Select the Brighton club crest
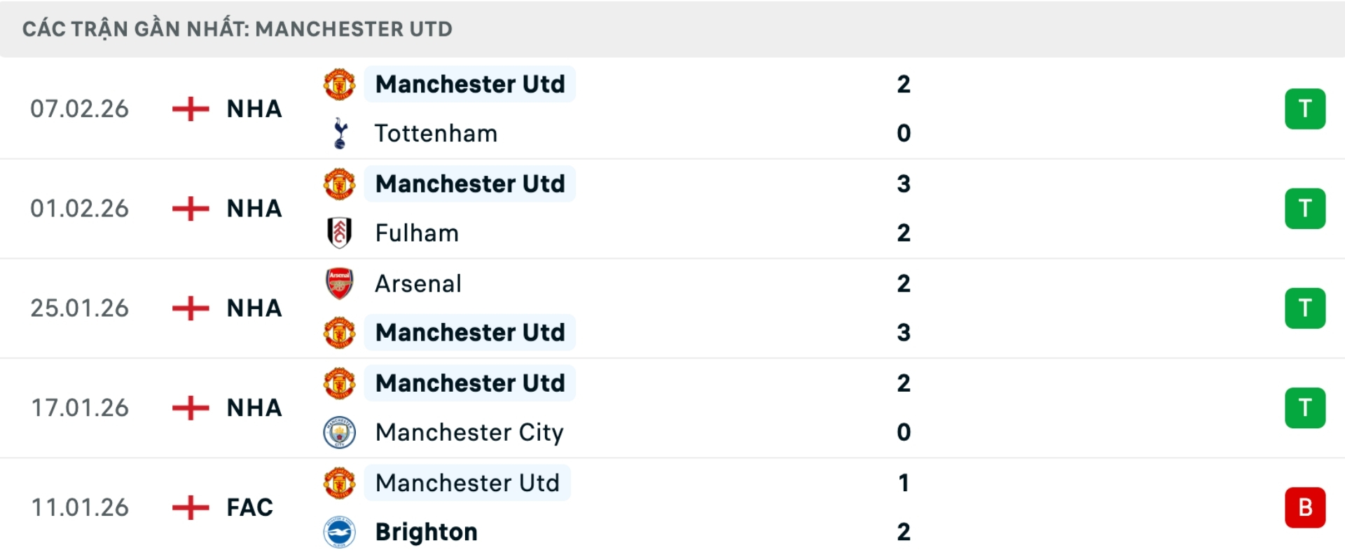The width and height of the screenshot is (1345, 555). click(x=340, y=532)
